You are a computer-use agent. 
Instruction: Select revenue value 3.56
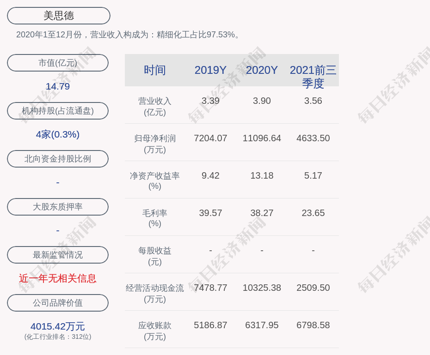313,101
